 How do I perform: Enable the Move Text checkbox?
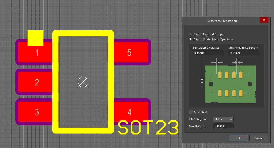(191, 112)
